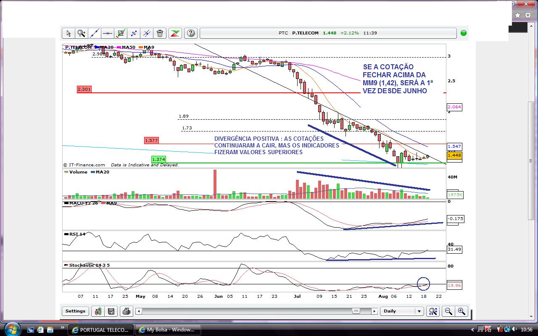Switch to PORTUGAL TELECO... taskbar window
The image size is (538, 336).
(101, 330)
